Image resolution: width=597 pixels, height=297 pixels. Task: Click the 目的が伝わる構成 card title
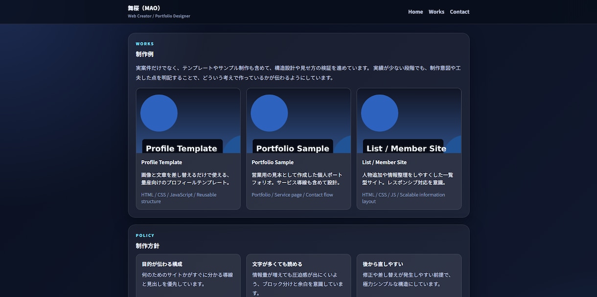pyautogui.click(x=162, y=264)
